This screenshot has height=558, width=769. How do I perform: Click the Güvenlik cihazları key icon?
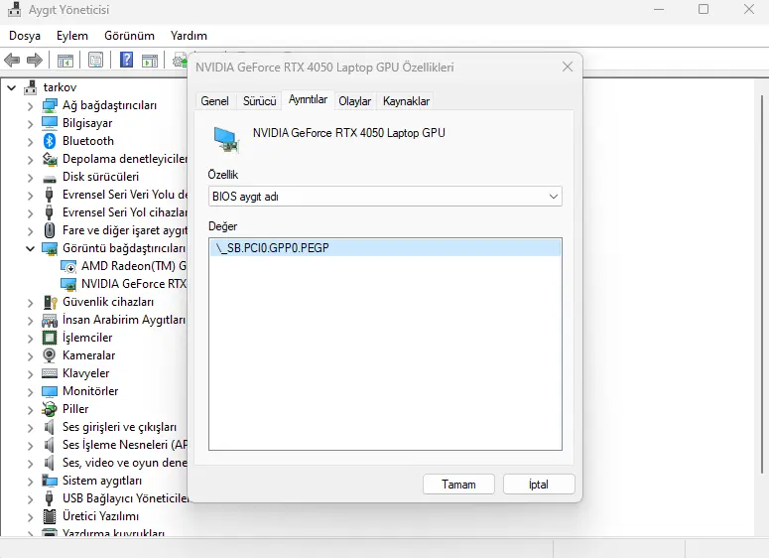(x=50, y=302)
